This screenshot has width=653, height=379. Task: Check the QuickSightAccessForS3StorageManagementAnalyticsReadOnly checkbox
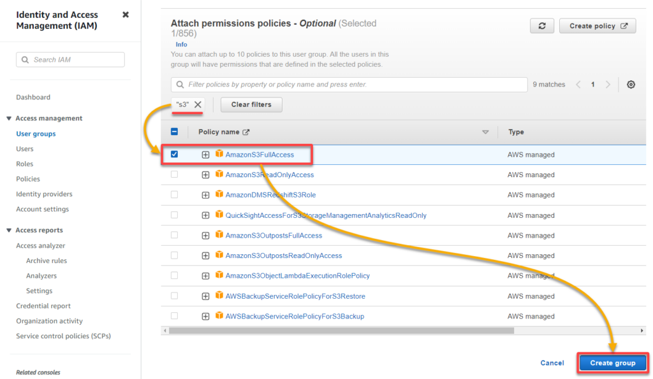click(x=175, y=215)
